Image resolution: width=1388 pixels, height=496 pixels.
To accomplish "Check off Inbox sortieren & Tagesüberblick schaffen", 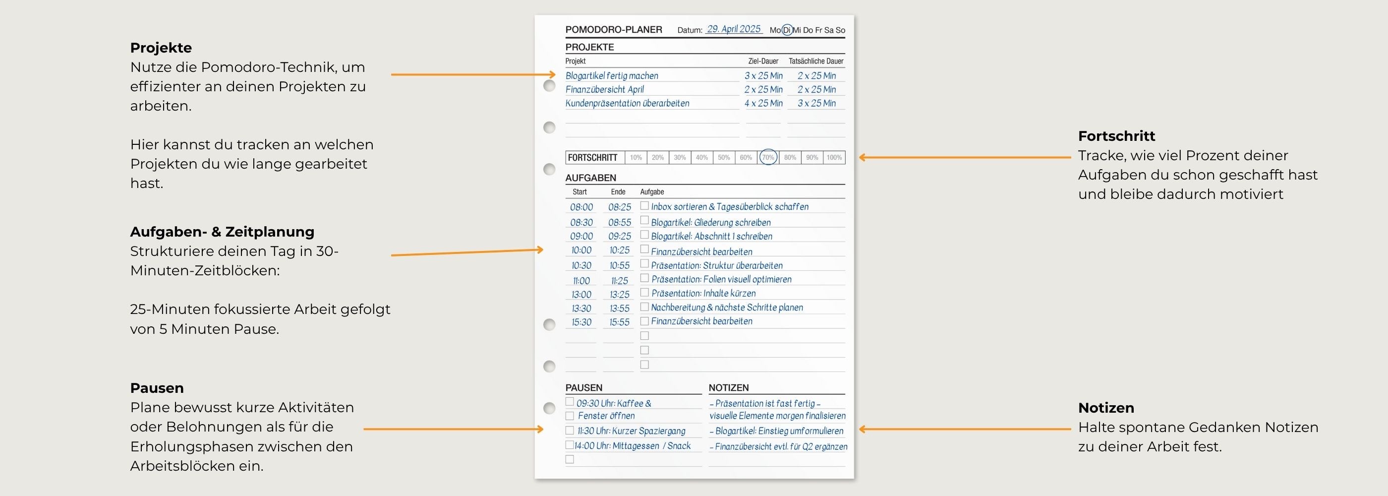I will 644,206.
